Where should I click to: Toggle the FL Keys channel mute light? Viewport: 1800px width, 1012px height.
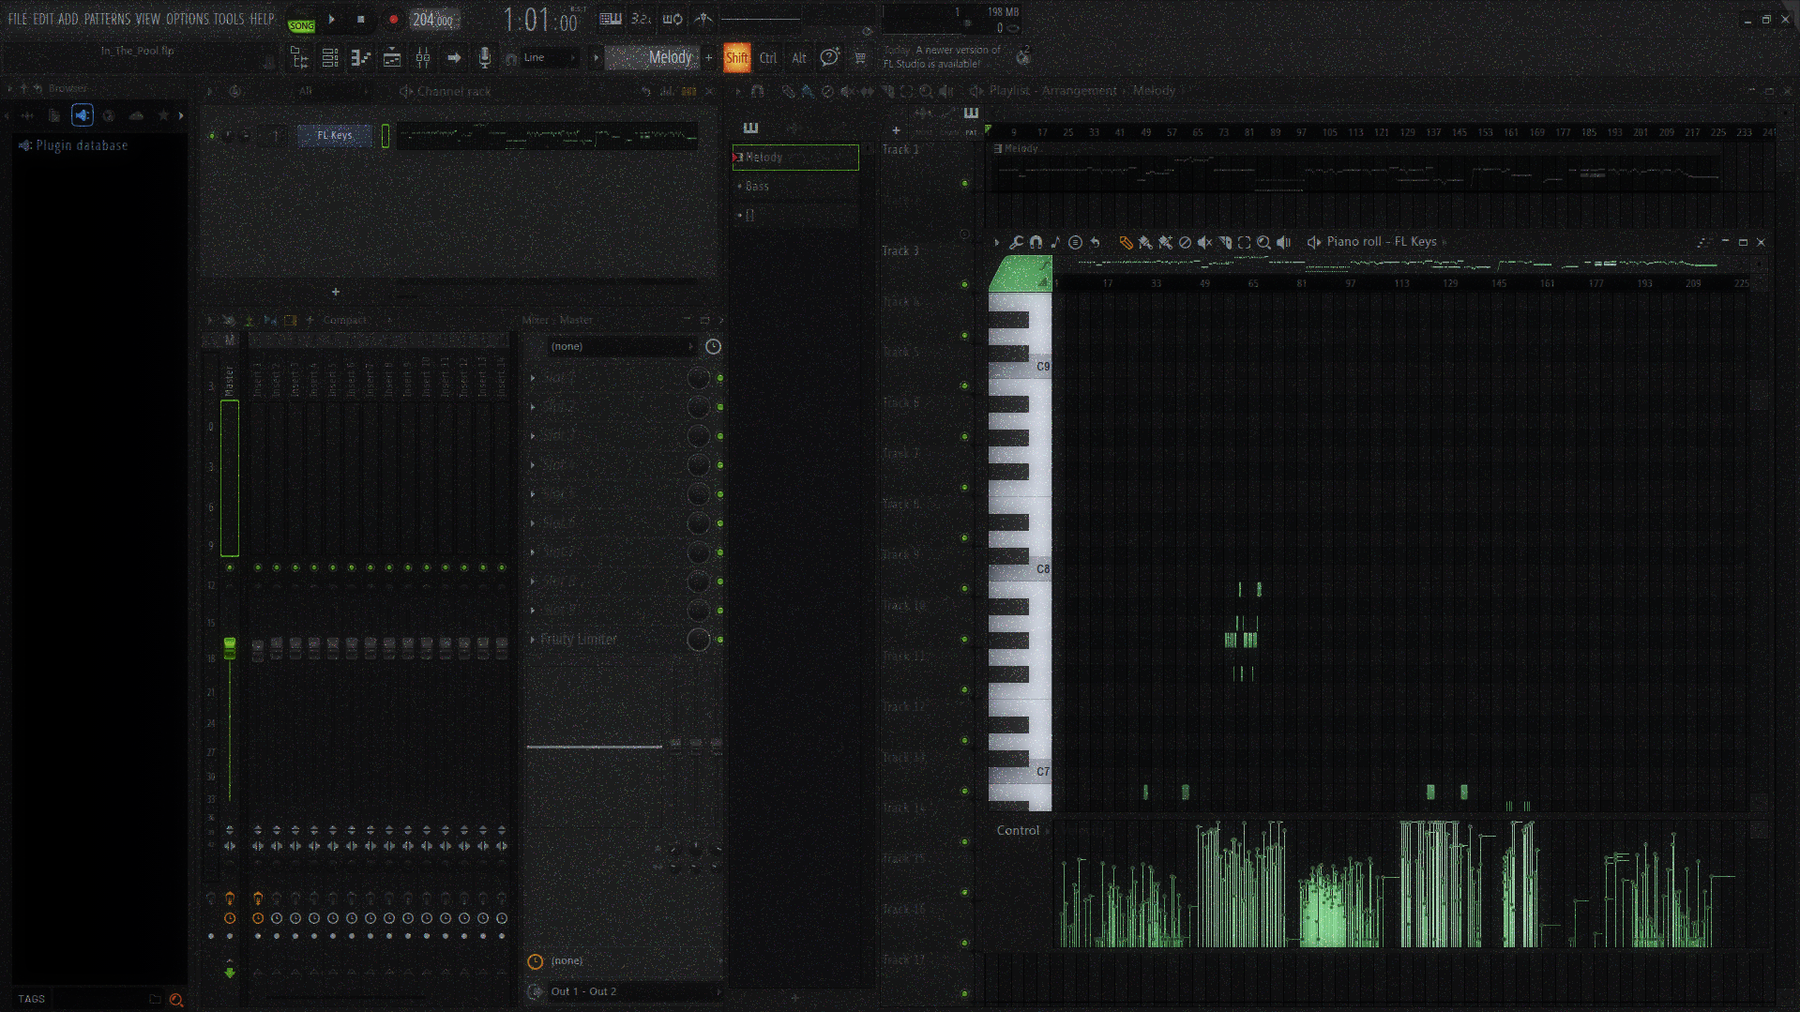[x=212, y=136]
